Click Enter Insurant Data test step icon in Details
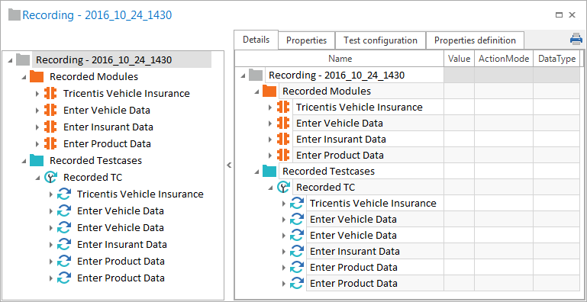Screen dimensions: 587x302 (x=297, y=251)
